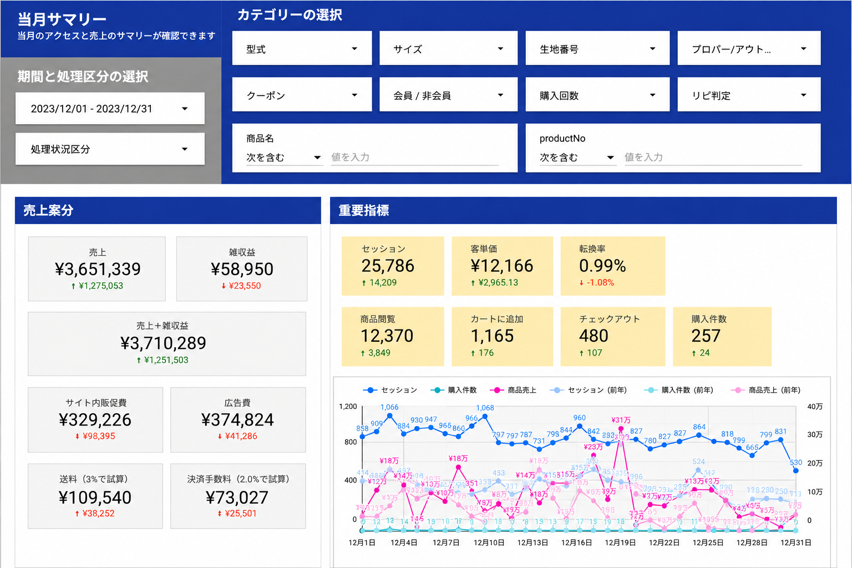
Task: Click the 商品名 value input field
Action: (x=414, y=158)
